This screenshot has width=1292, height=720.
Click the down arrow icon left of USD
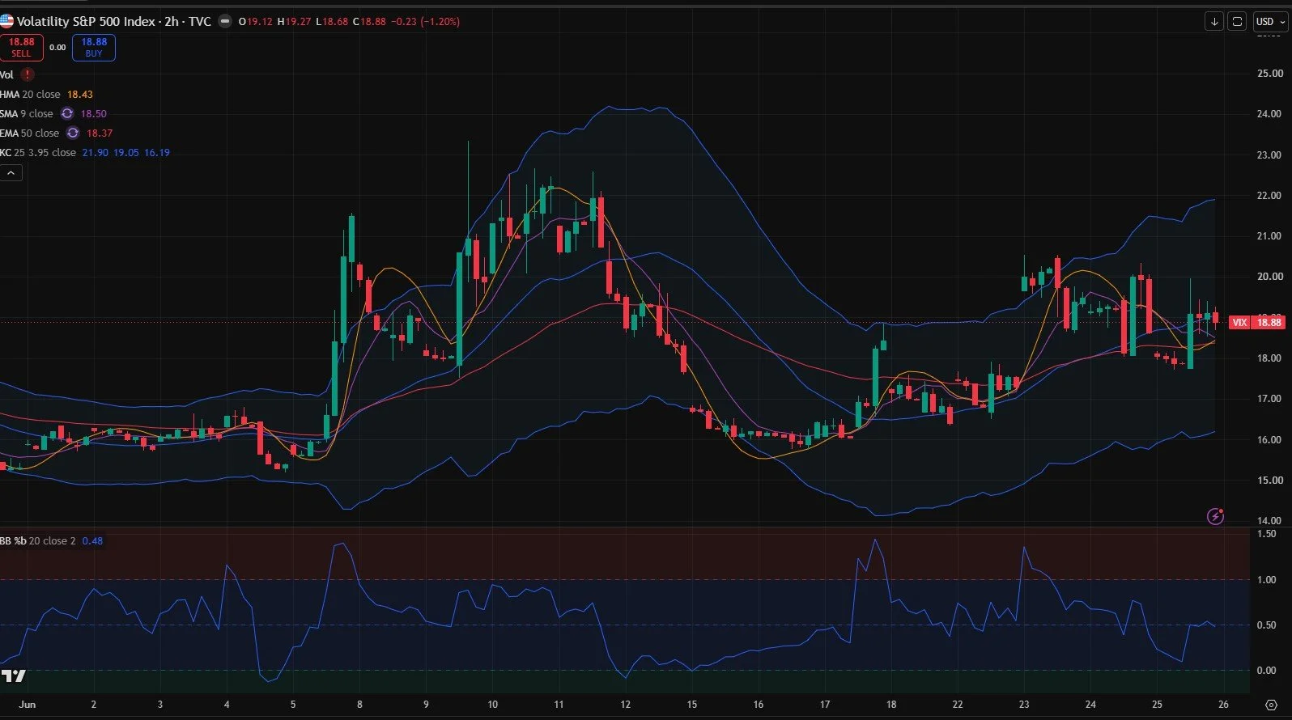tap(1213, 22)
